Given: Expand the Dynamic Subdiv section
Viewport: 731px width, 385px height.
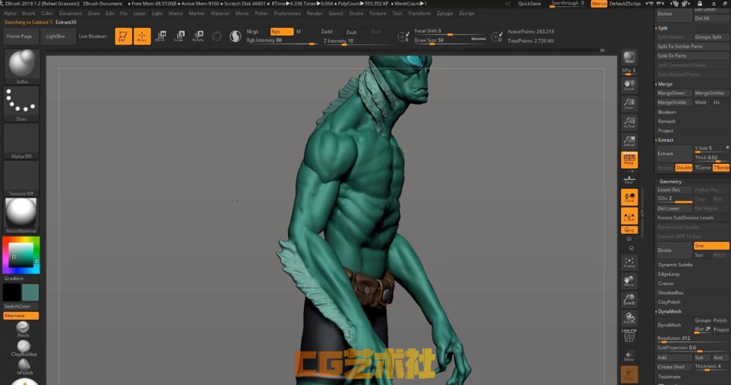Looking at the screenshot, I should [675, 265].
